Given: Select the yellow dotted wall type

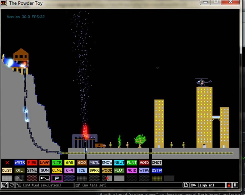Looking at the screenshot, I should (157, 178).
